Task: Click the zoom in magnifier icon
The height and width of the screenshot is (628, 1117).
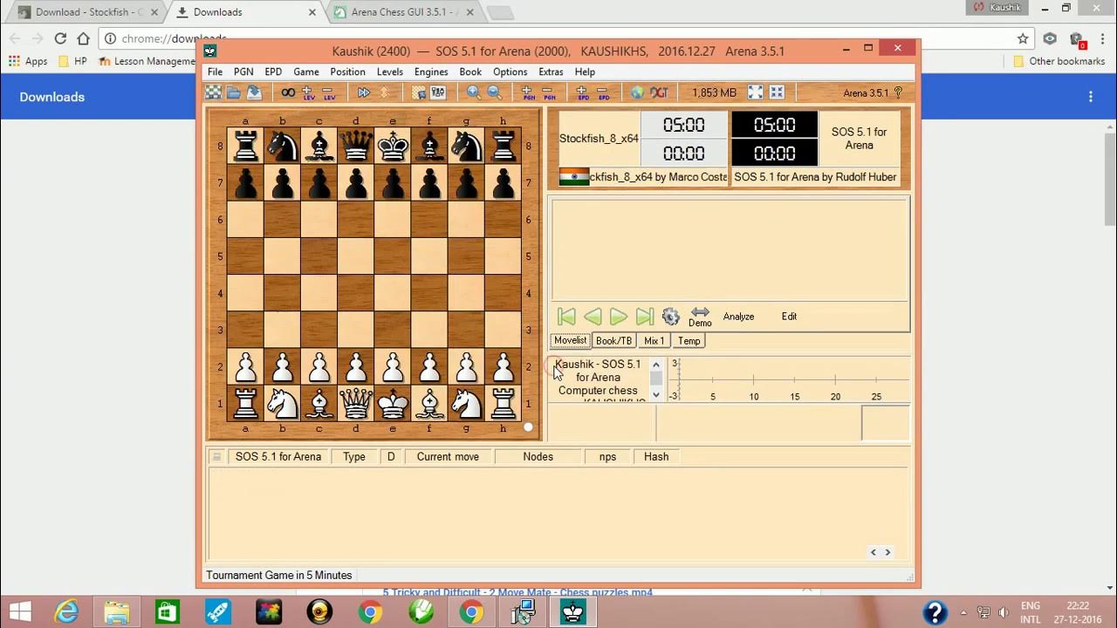Action: pyautogui.click(x=473, y=92)
